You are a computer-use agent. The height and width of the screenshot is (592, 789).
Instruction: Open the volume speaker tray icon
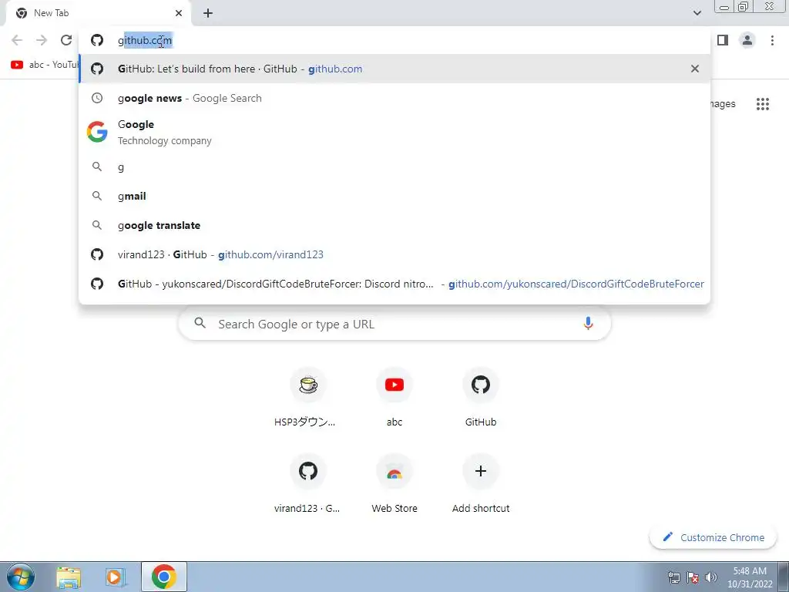click(x=710, y=577)
